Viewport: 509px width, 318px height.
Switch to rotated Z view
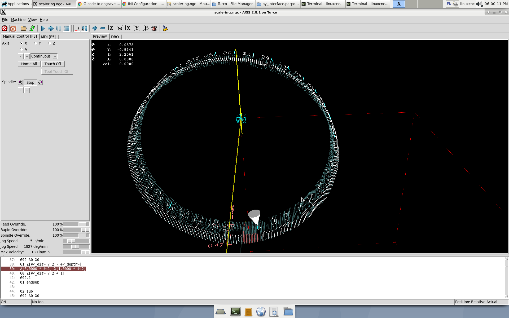pyautogui.click(x=120, y=28)
